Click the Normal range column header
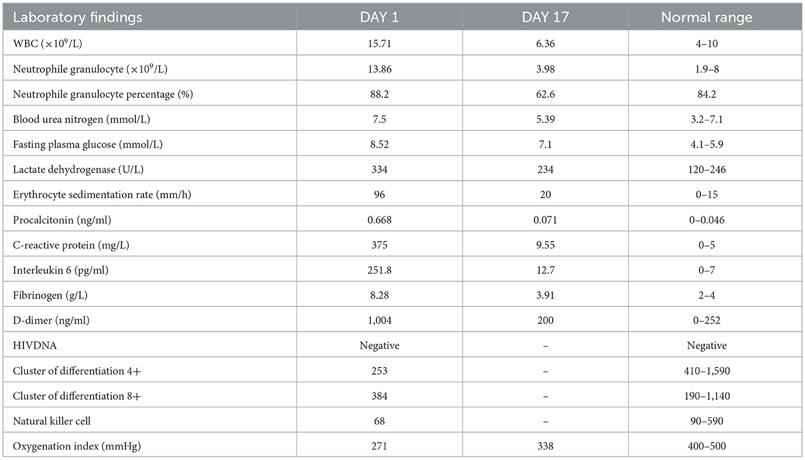This screenshot has width=805, height=460. point(707,18)
